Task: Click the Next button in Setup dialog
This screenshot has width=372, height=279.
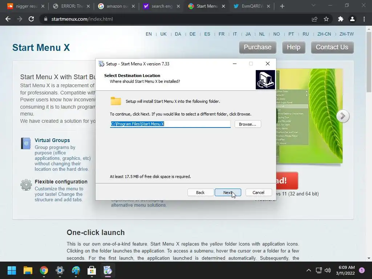Action: click(228, 193)
